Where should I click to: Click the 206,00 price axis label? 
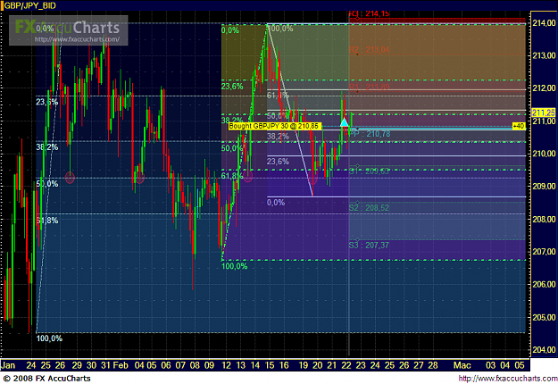[544, 284]
